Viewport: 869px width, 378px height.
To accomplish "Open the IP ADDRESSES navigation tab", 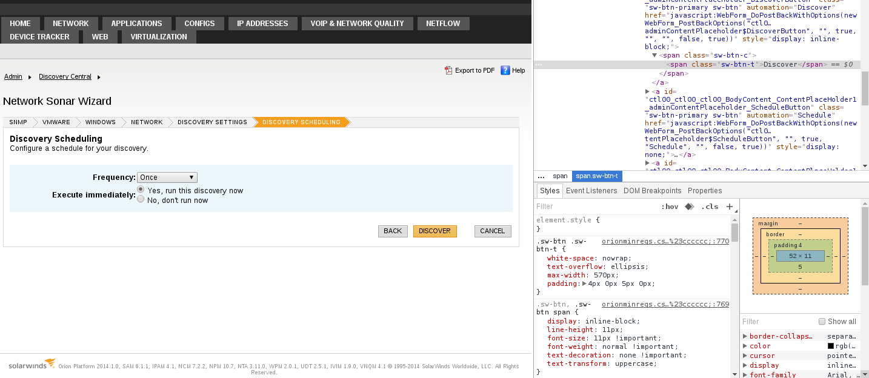I will pyautogui.click(x=262, y=24).
